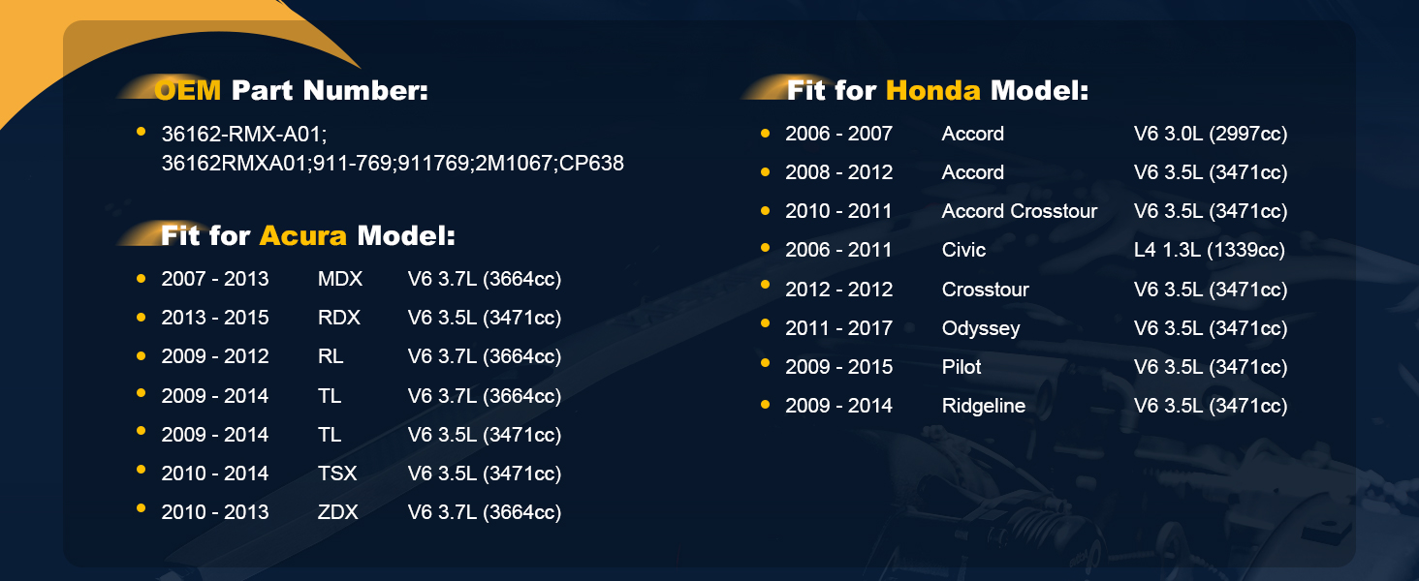Screen dimensions: 1419x581
Task: Click the 2006 - 2007 Accord year range
Action: 838,134
